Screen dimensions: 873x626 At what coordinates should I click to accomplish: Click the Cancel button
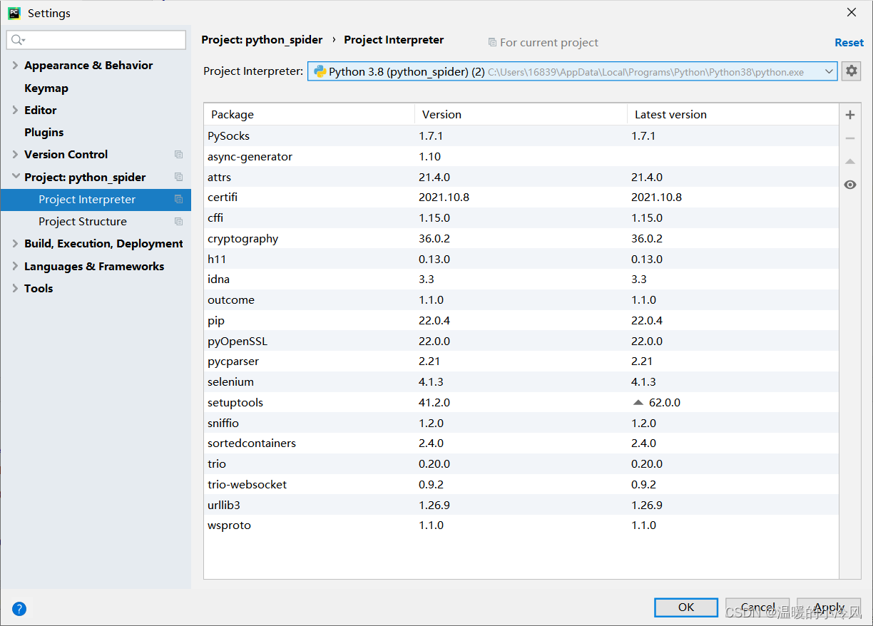click(x=757, y=607)
